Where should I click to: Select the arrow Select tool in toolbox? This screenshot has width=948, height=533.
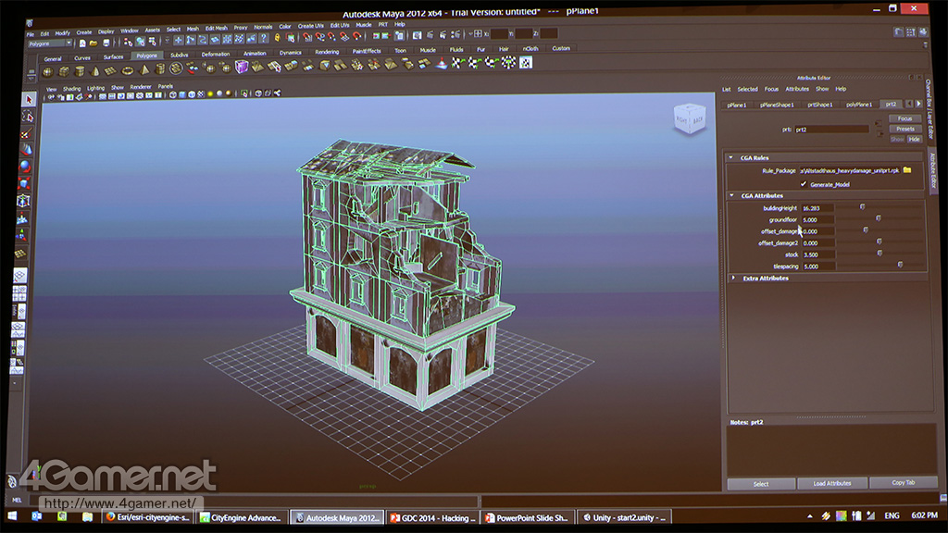pyautogui.click(x=28, y=100)
